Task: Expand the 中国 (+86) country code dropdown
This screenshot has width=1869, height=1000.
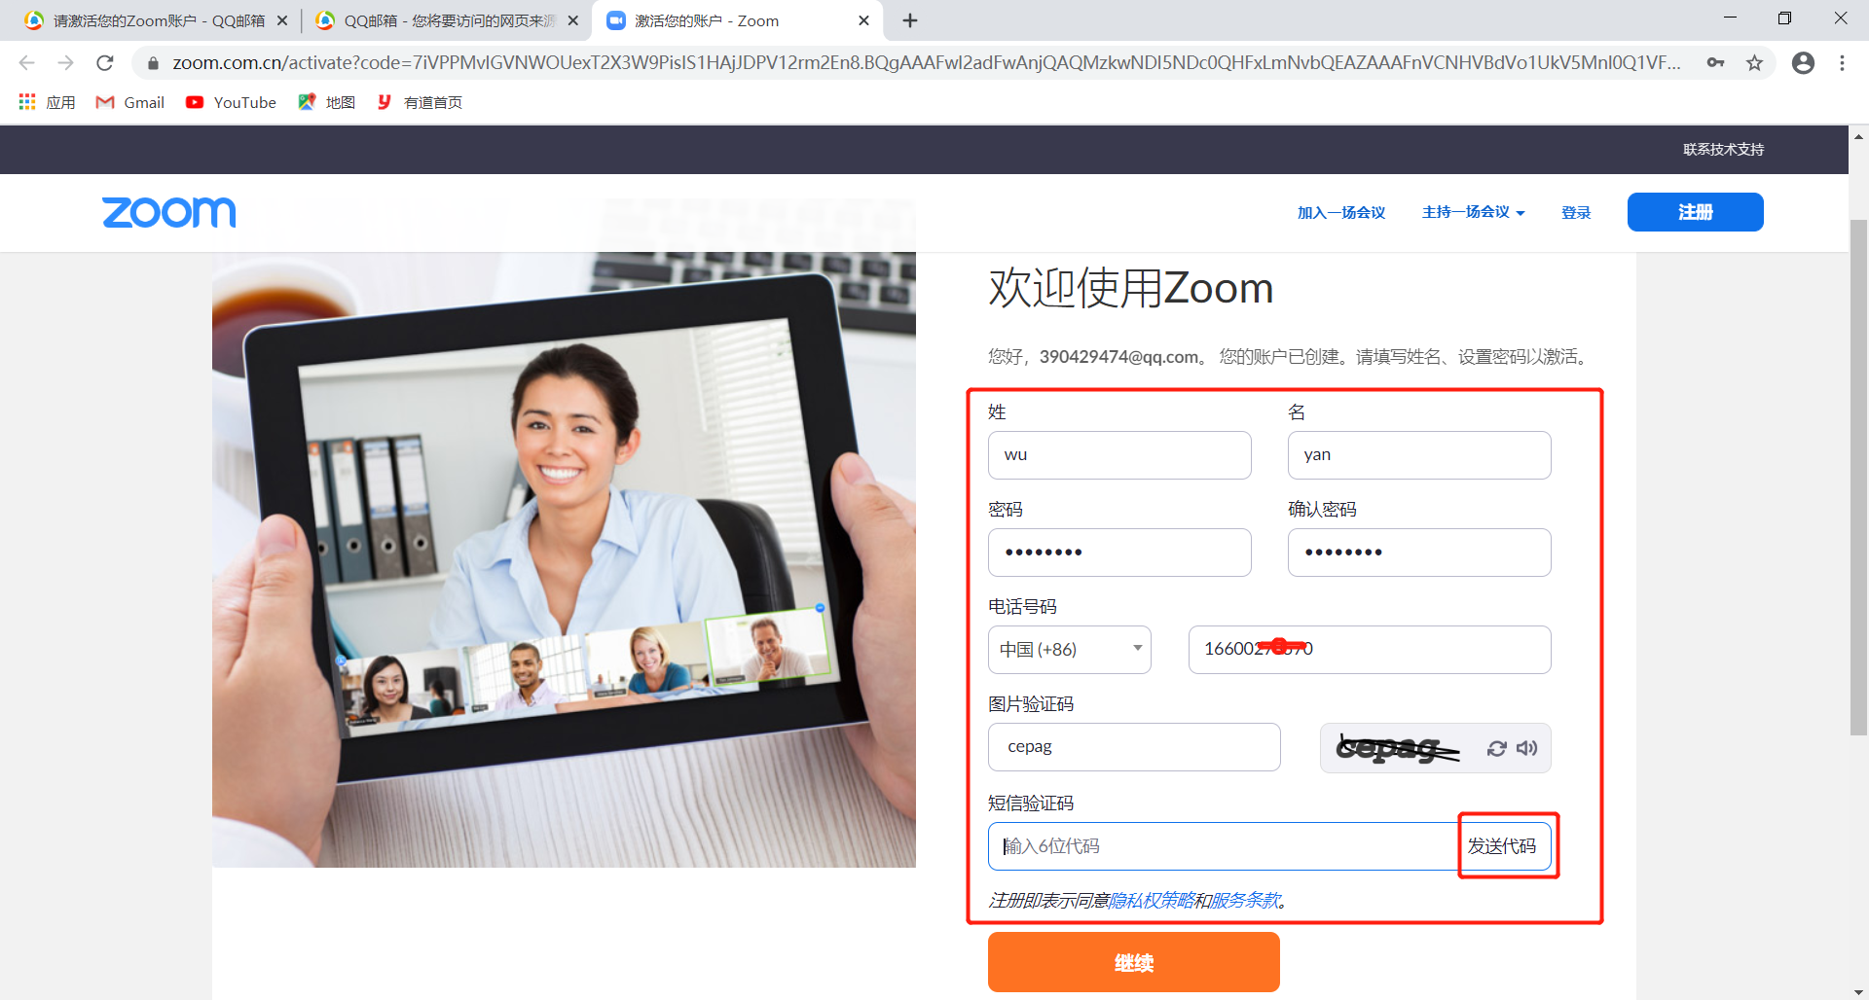Action: point(1070,650)
